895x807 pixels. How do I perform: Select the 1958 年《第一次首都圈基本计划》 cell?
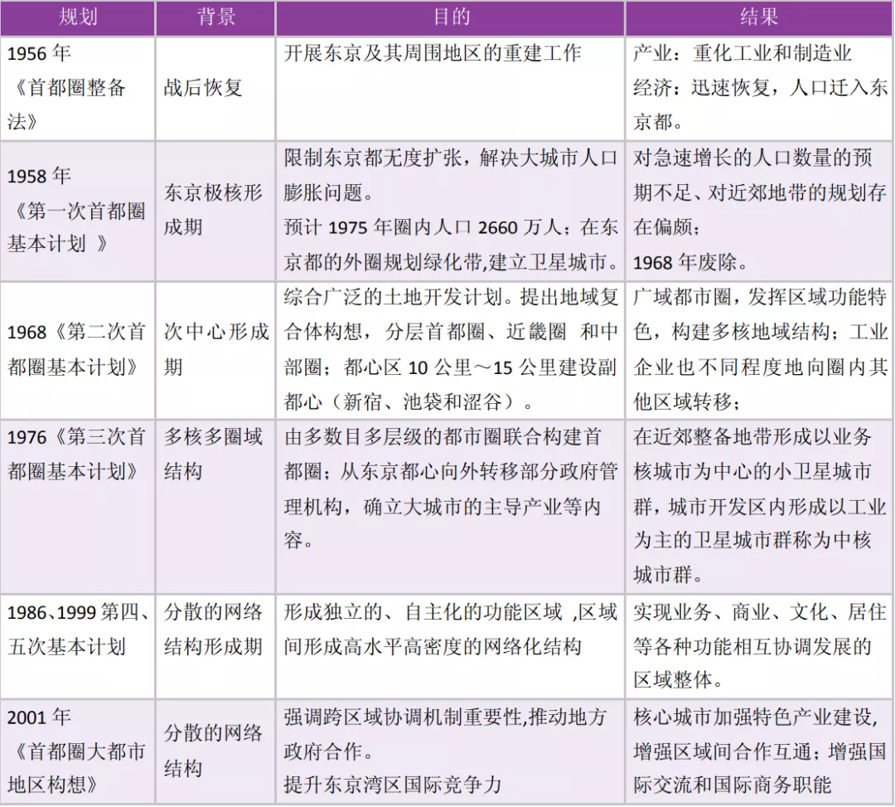(x=78, y=211)
